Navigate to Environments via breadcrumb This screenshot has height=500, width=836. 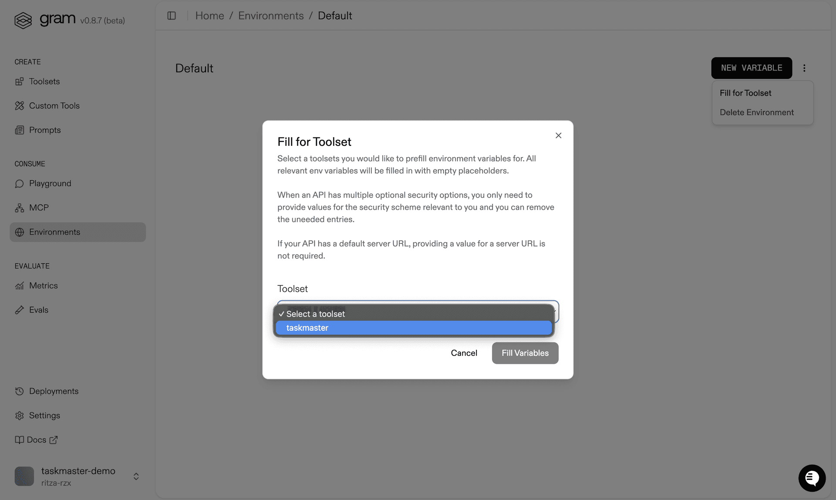tap(270, 15)
